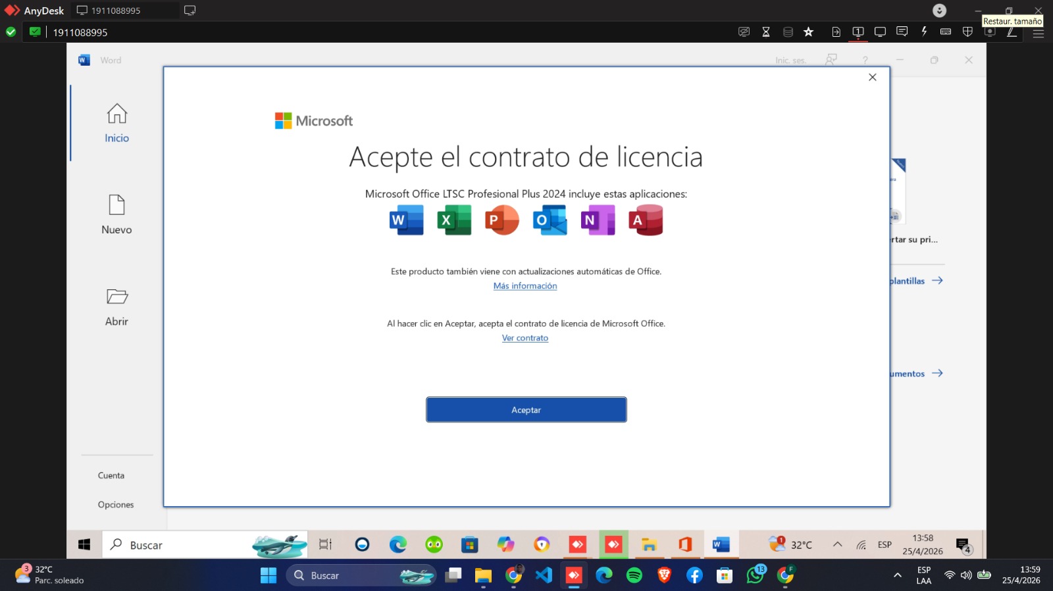This screenshot has width=1053, height=591.
Task: Click the Word help question mark
Action: click(x=865, y=60)
